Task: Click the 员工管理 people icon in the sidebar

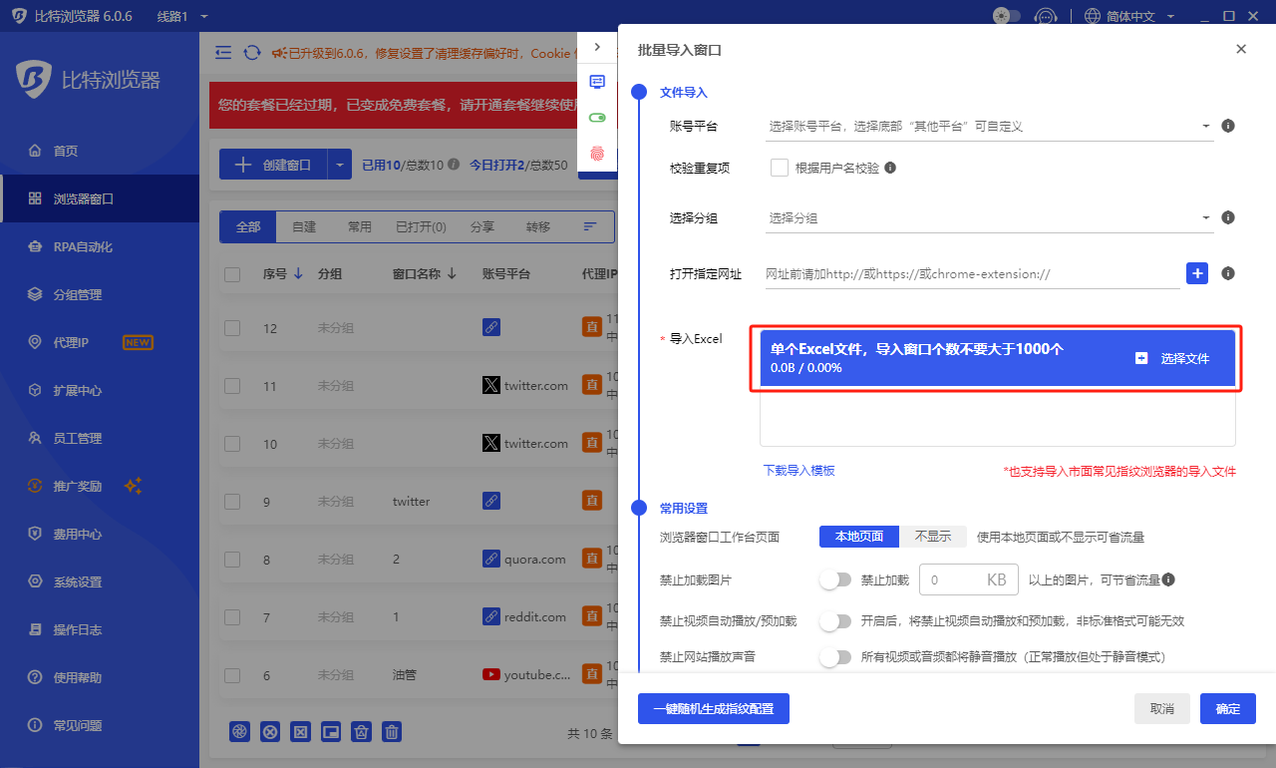Action: pyautogui.click(x=35, y=438)
